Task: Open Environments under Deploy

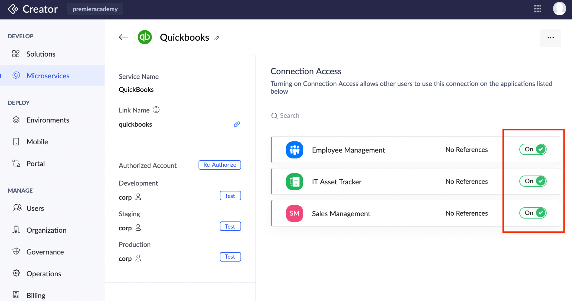Action: pos(48,120)
